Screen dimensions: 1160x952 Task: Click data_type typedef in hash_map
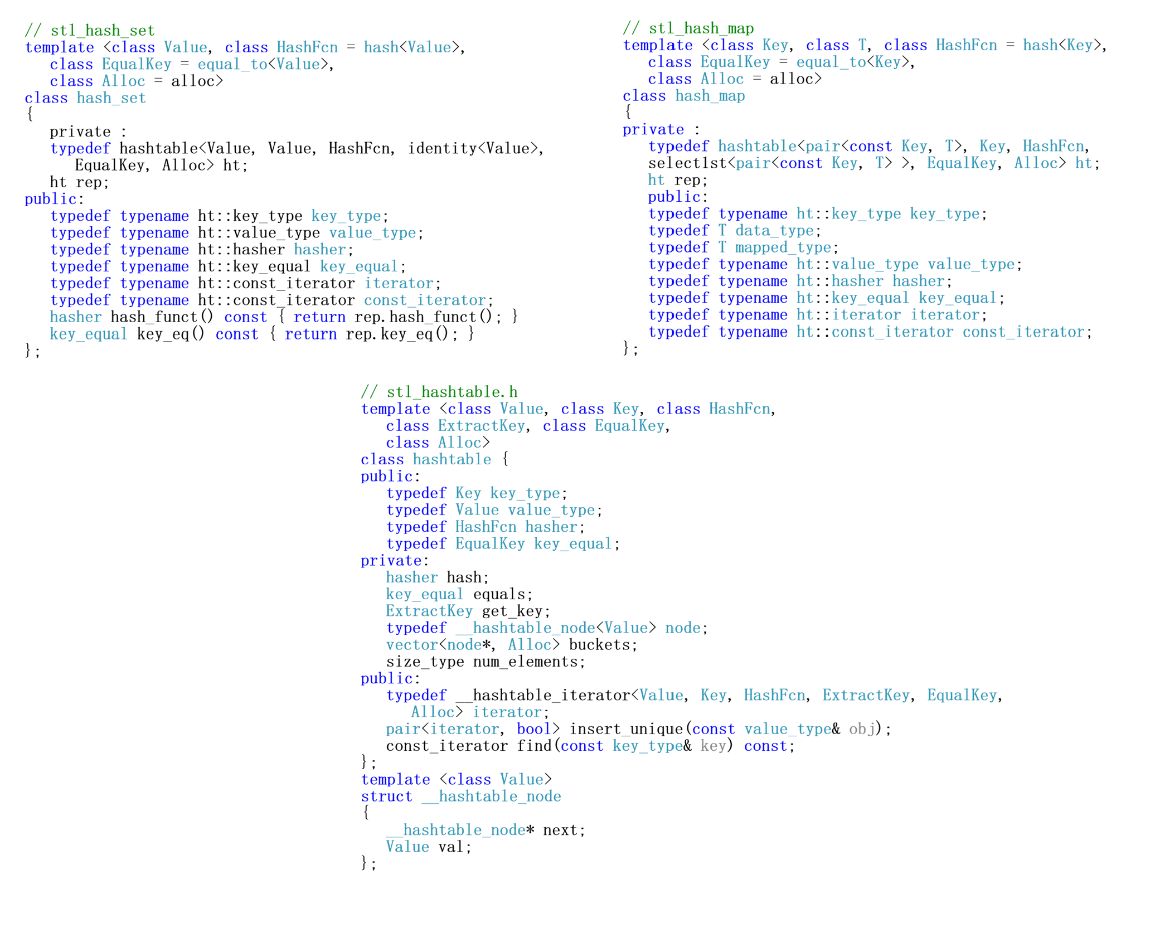tap(774, 230)
